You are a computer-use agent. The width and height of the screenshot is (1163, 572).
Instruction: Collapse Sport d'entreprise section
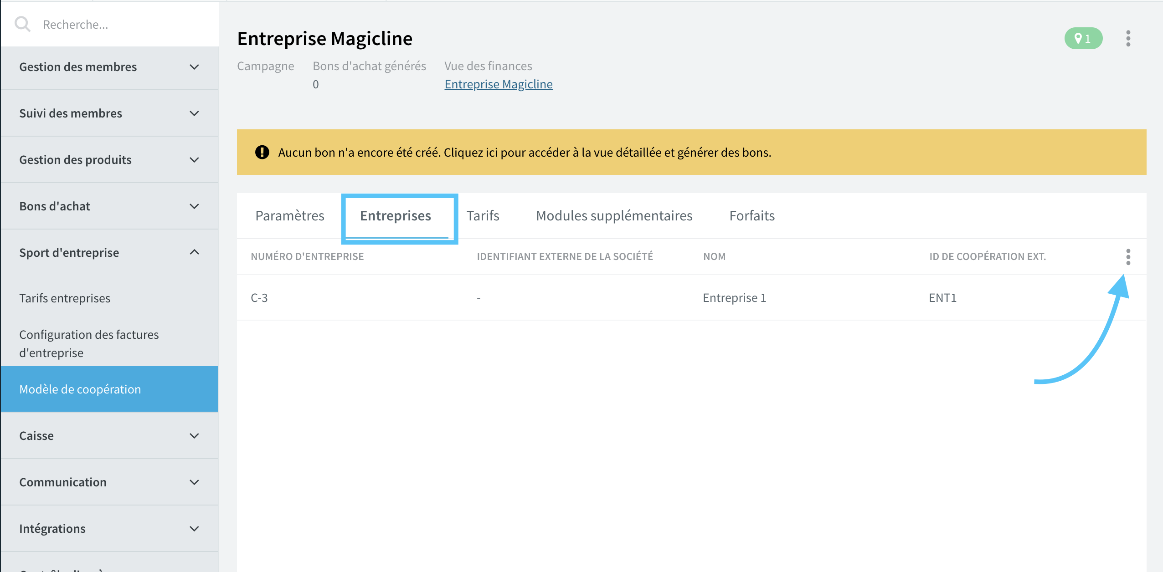(x=109, y=253)
